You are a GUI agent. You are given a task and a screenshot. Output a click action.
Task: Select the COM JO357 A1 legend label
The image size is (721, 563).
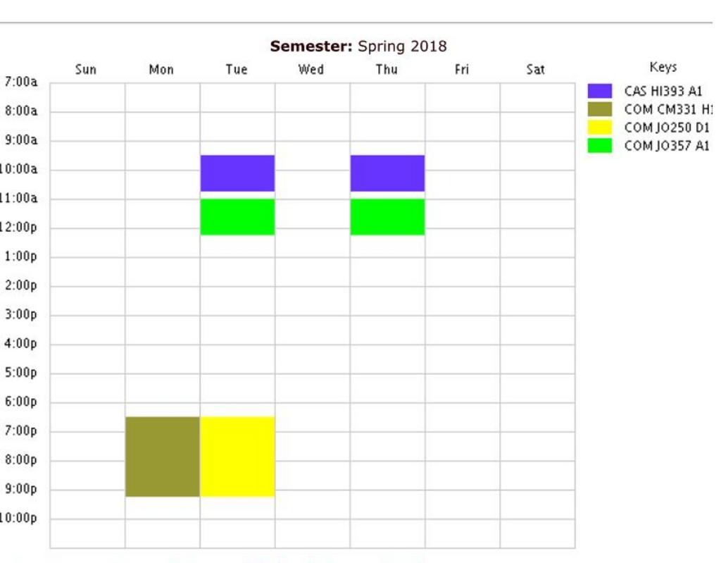click(x=667, y=146)
